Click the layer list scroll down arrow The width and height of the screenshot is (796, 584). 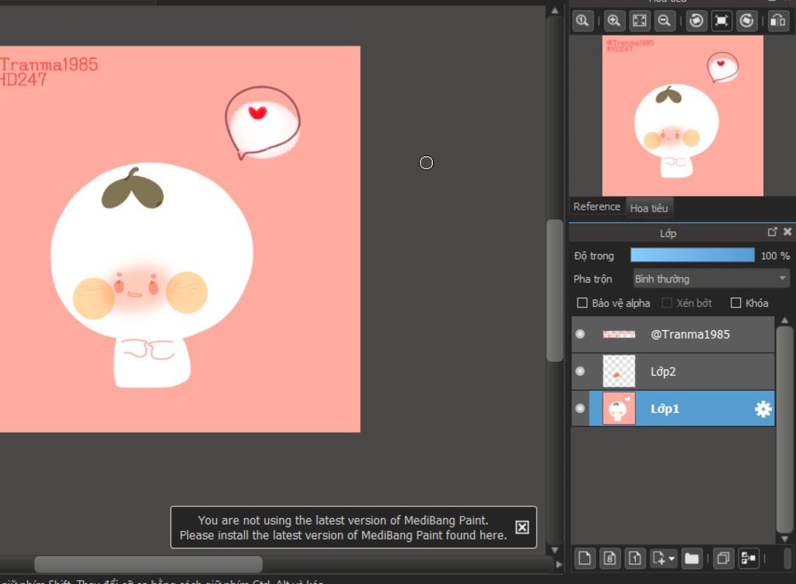[x=784, y=538]
